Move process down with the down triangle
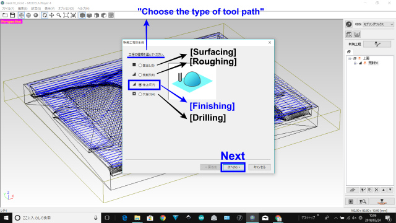The image size is (396, 223). (390, 190)
